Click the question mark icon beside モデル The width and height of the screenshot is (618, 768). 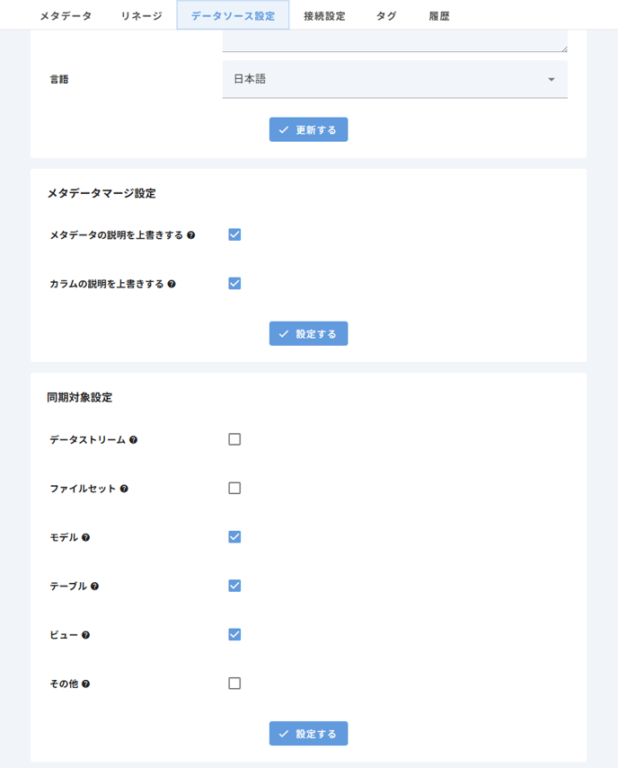[85, 537]
